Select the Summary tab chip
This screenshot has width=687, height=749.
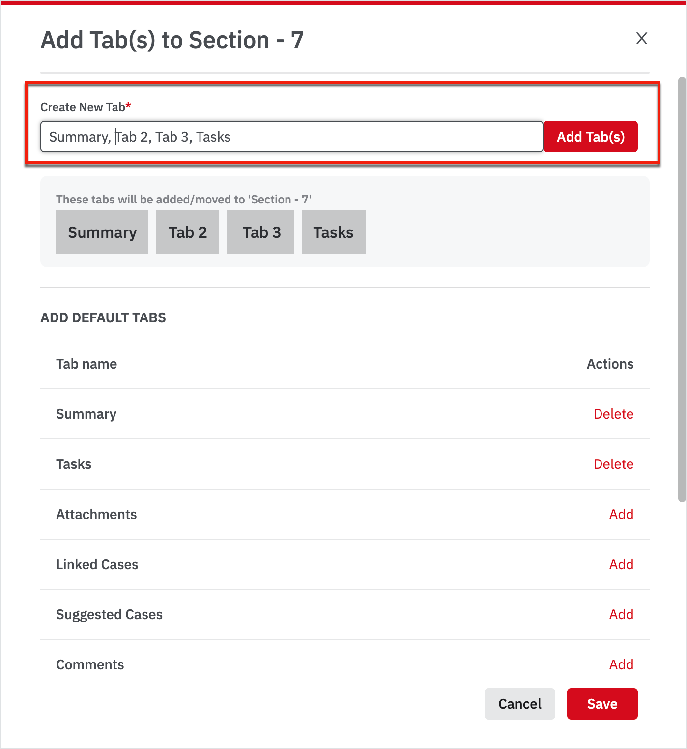102,232
